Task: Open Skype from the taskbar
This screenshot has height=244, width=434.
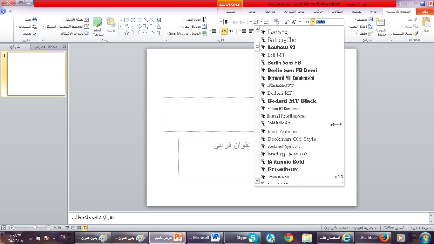Action: click(x=253, y=237)
